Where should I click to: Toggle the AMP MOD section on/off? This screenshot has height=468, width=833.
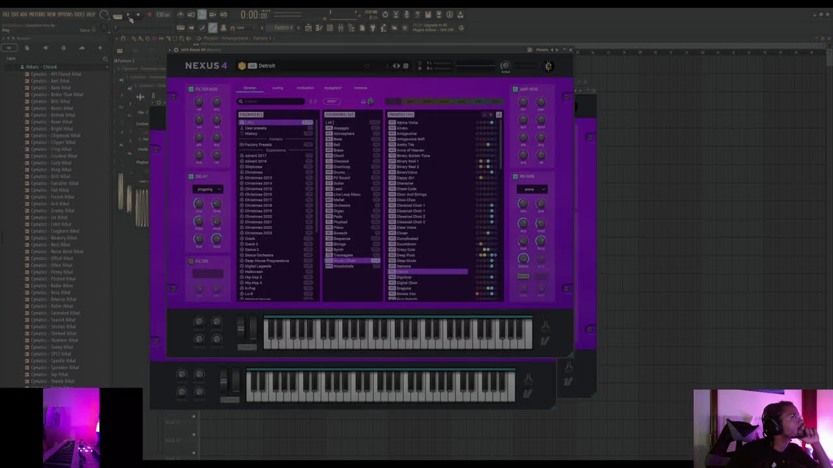pyautogui.click(x=515, y=89)
